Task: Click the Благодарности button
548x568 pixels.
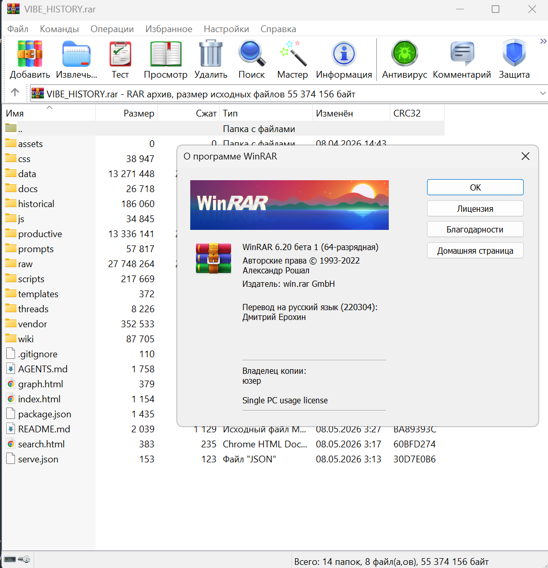Action: click(x=475, y=229)
